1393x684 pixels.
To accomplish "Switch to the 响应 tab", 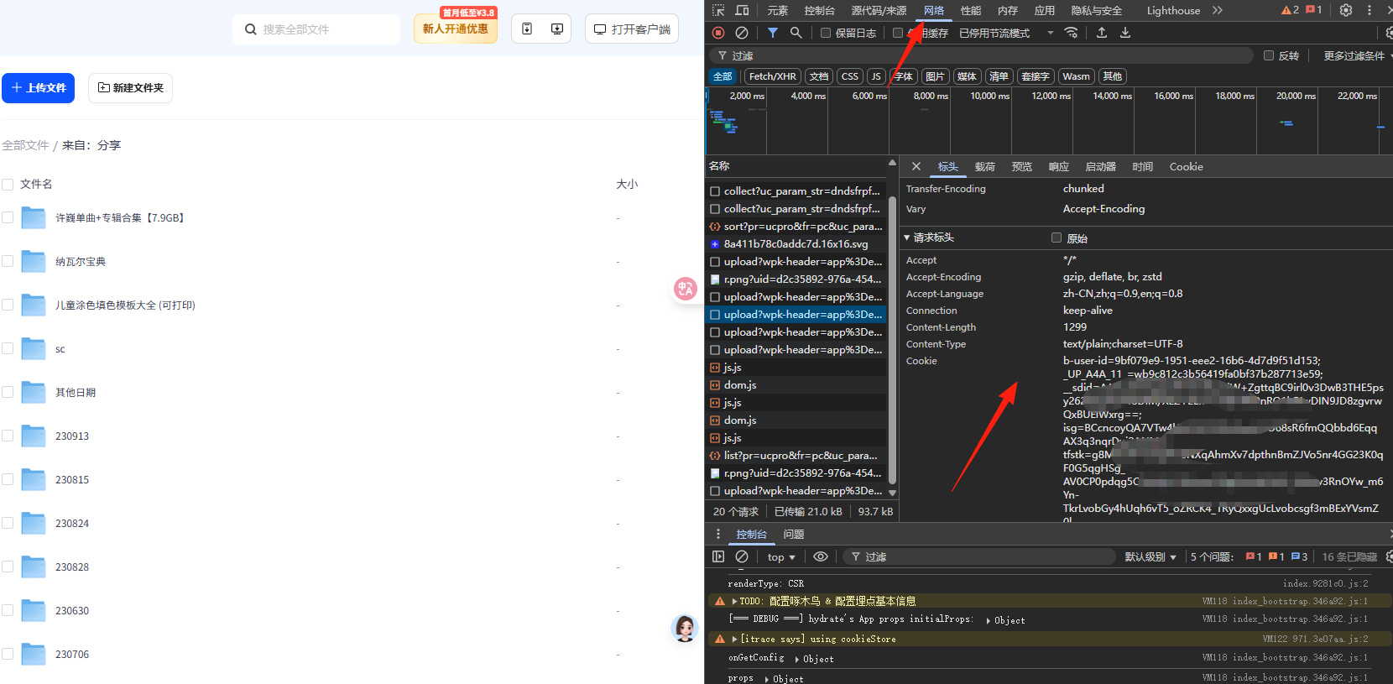I will pos(1058,167).
